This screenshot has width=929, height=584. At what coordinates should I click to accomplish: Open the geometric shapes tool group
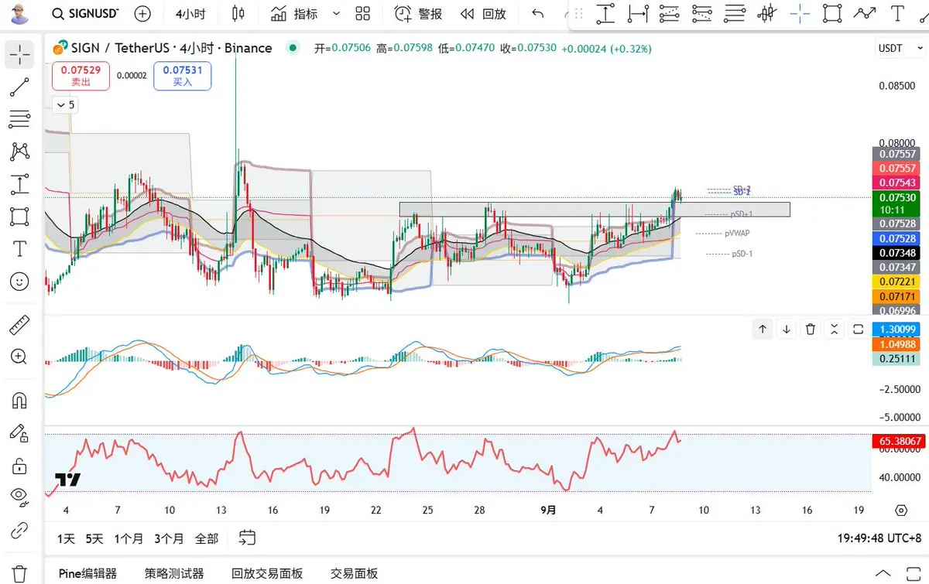(x=20, y=217)
